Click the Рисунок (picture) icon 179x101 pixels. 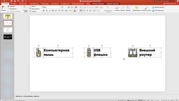[x=117, y=8]
